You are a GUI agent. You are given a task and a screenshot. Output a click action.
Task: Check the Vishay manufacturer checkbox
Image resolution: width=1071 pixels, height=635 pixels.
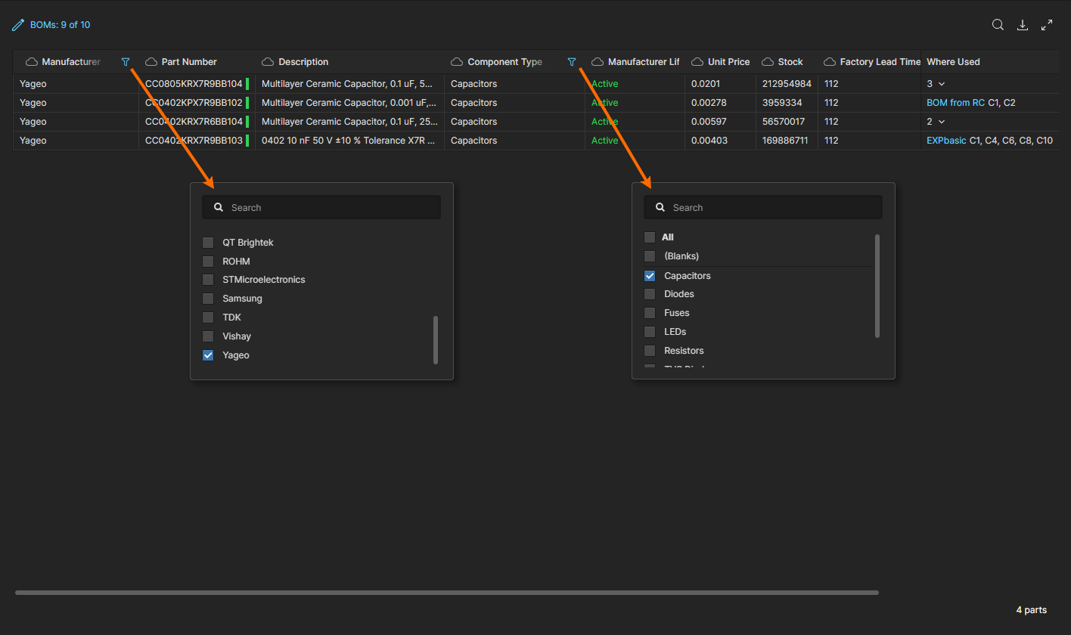208,336
